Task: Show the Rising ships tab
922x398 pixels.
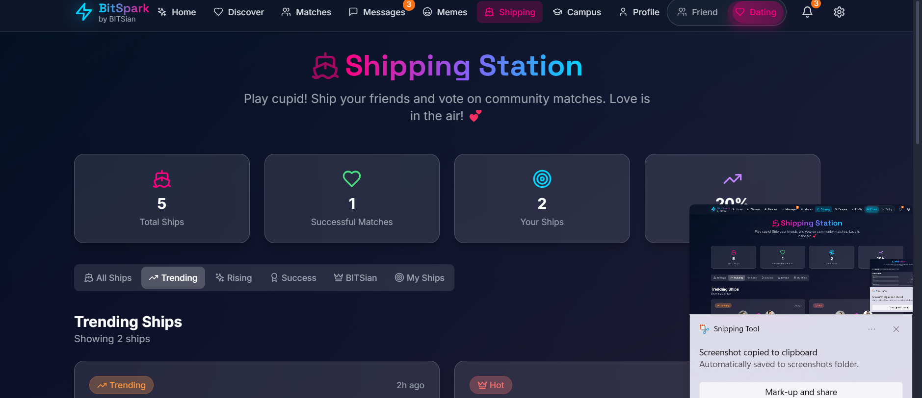Action: (x=234, y=278)
